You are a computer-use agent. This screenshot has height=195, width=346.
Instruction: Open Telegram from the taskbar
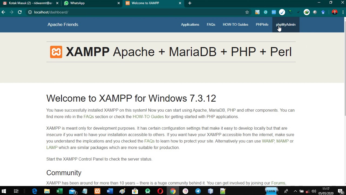198,191
